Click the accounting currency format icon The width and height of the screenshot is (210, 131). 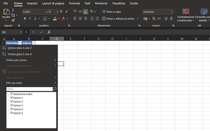[x=145, y=19]
